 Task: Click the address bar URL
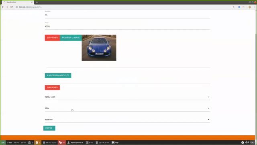(30, 7)
